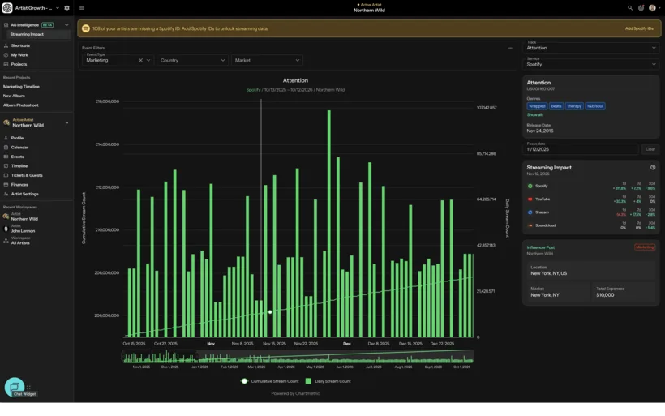The width and height of the screenshot is (665, 416).
Task: Select the r&b/soul genre tag
Action: 595,106
